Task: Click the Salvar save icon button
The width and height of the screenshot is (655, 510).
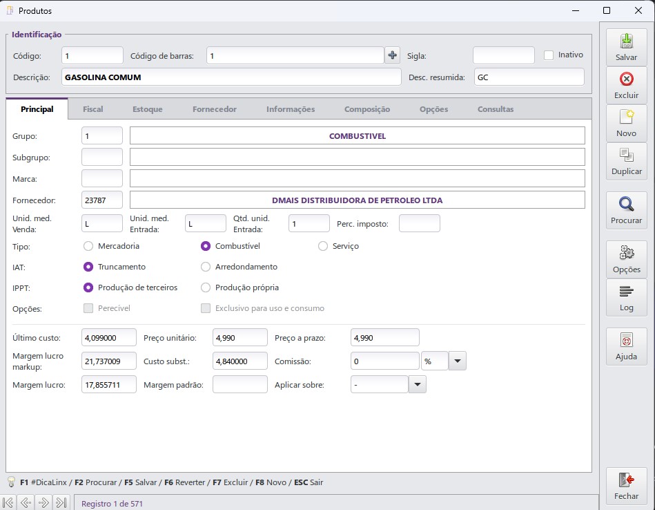Action: point(626,47)
